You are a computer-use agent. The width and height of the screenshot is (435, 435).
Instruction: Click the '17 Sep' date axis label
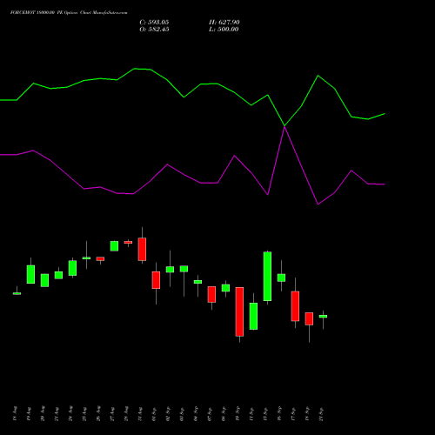(293, 414)
